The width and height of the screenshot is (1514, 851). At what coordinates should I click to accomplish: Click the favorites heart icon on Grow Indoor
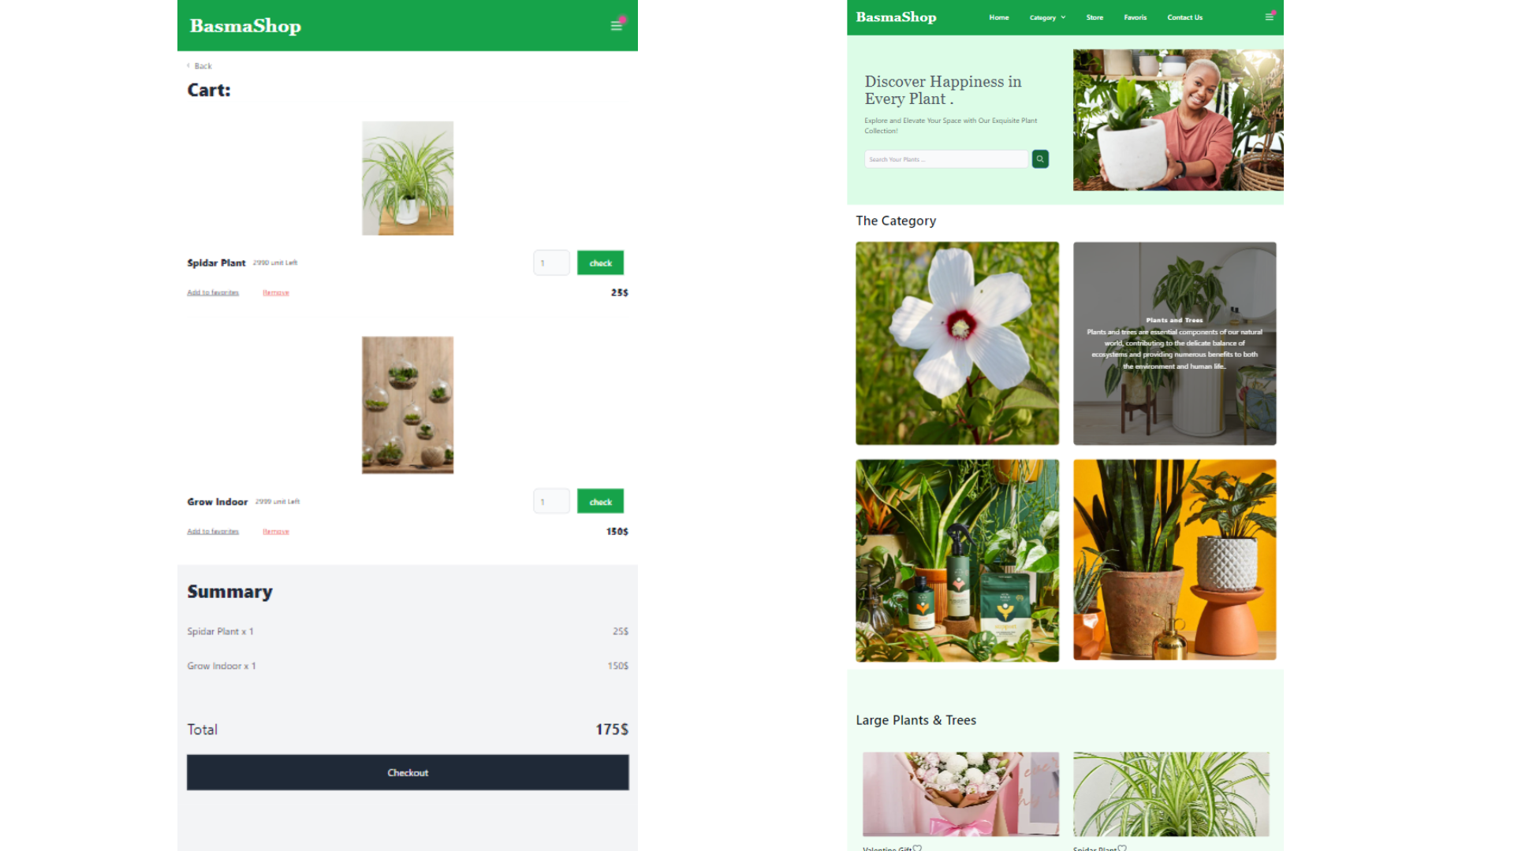(212, 531)
